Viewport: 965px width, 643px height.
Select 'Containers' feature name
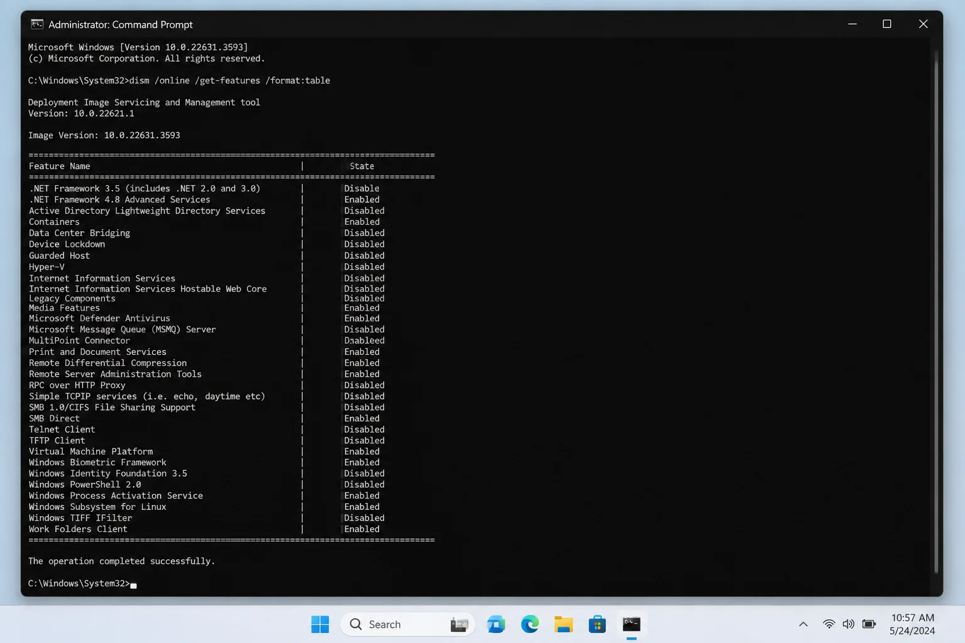pos(54,222)
